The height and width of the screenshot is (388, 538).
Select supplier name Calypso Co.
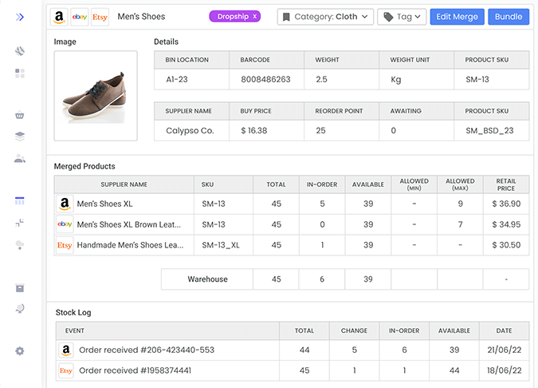pos(190,131)
